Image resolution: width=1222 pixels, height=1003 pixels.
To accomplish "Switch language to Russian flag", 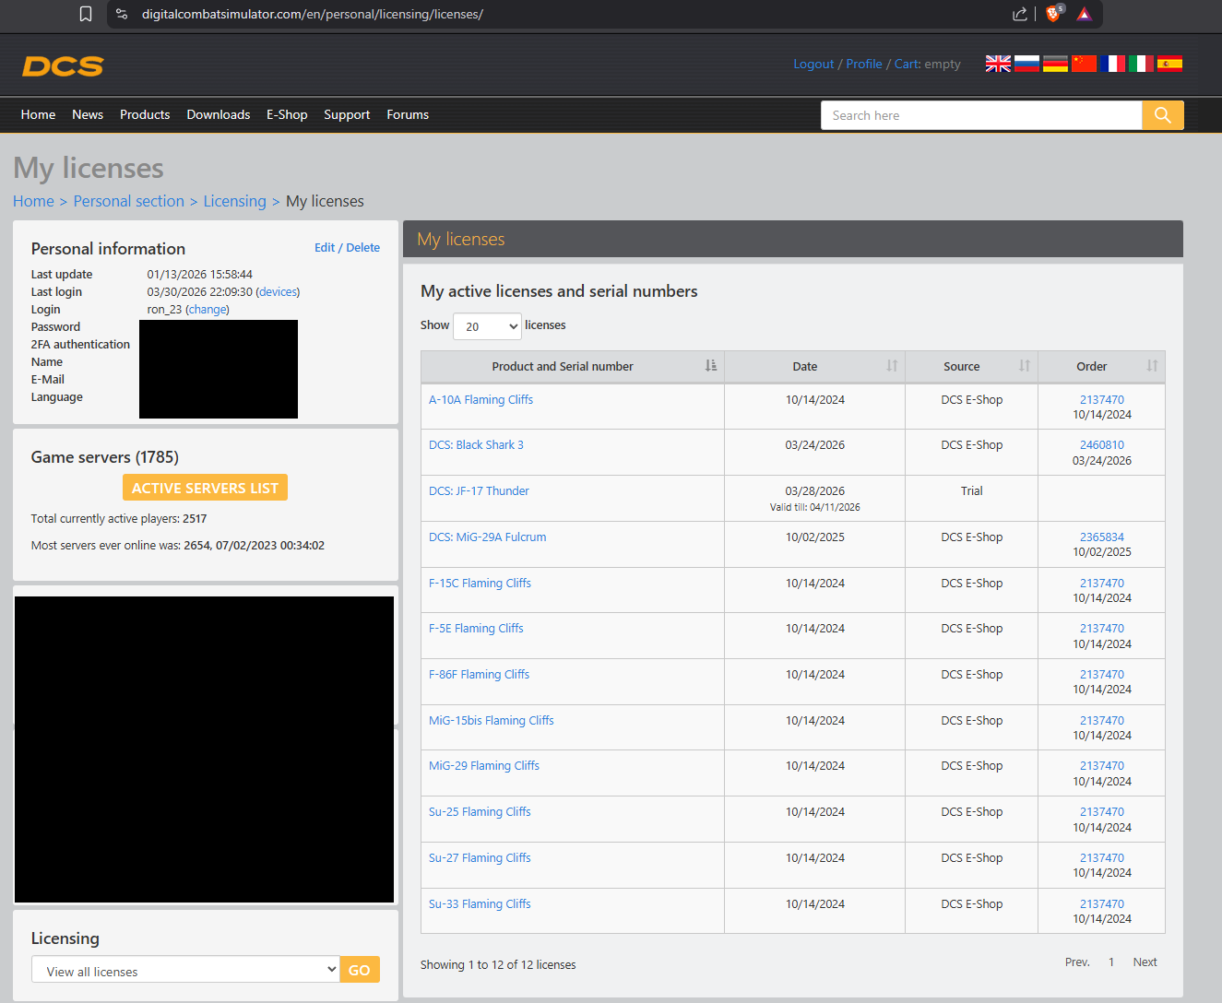I will point(1026,64).
